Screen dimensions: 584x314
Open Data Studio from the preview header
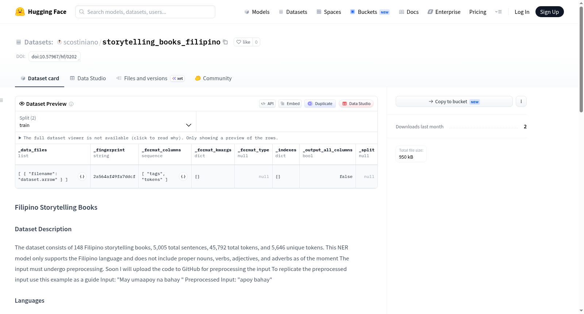tap(356, 104)
